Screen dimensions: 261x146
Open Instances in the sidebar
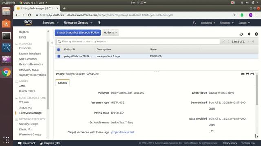(x=24, y=48)
